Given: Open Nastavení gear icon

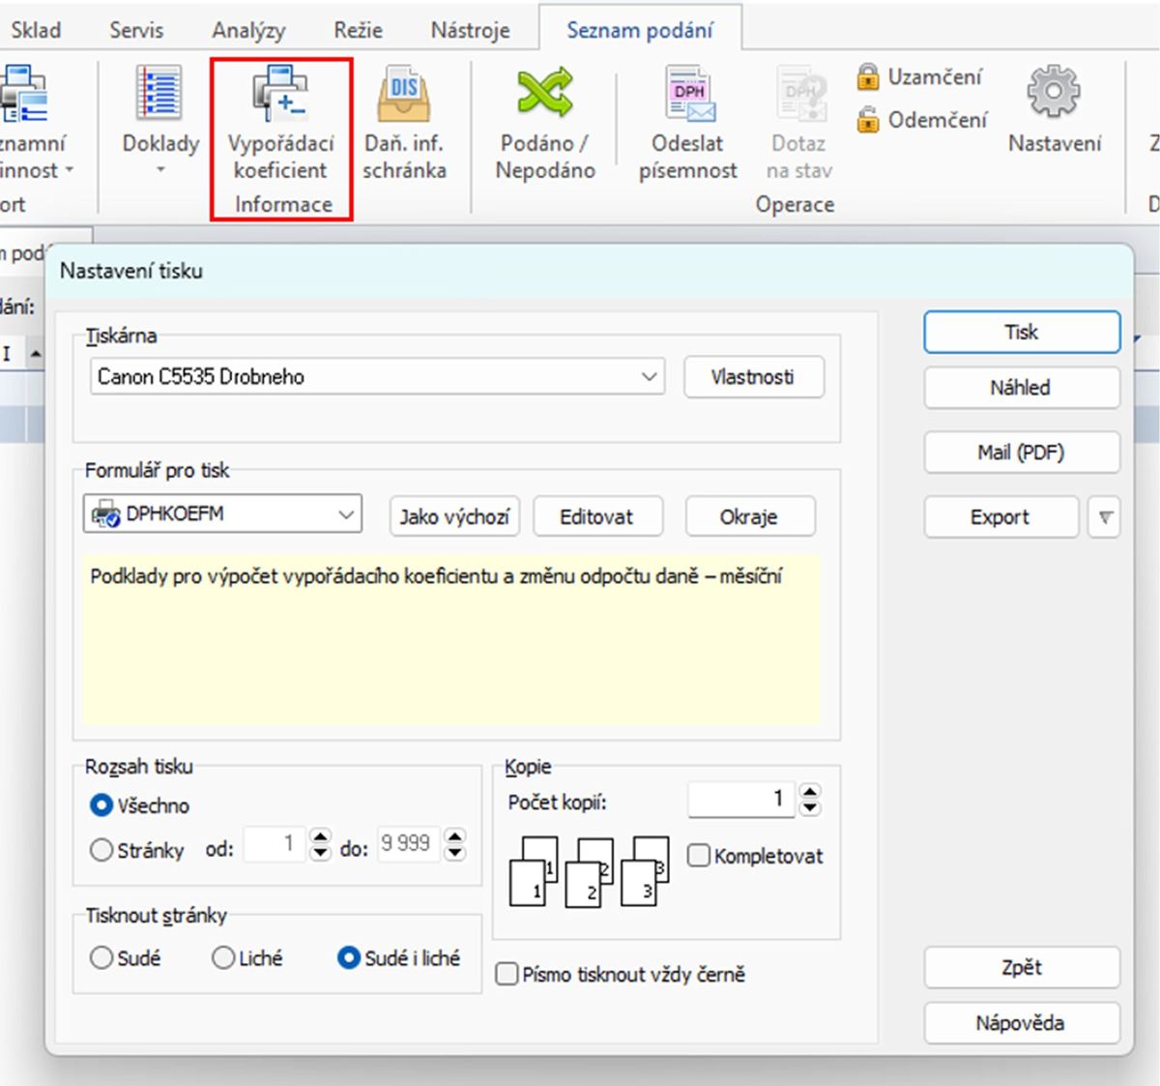Looking at the screenshot, I should 1054,93.
